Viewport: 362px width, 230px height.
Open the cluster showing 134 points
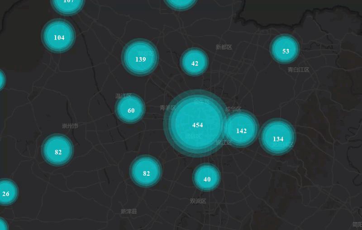click(x=278, y=139)
